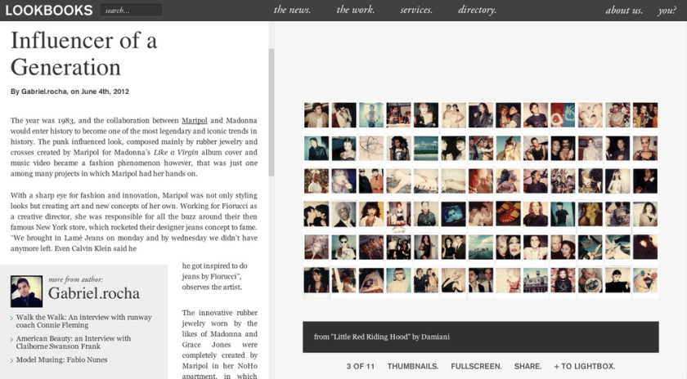Open "the news." menu item
This screenshot has width=687, height=379.
(291, 10)
